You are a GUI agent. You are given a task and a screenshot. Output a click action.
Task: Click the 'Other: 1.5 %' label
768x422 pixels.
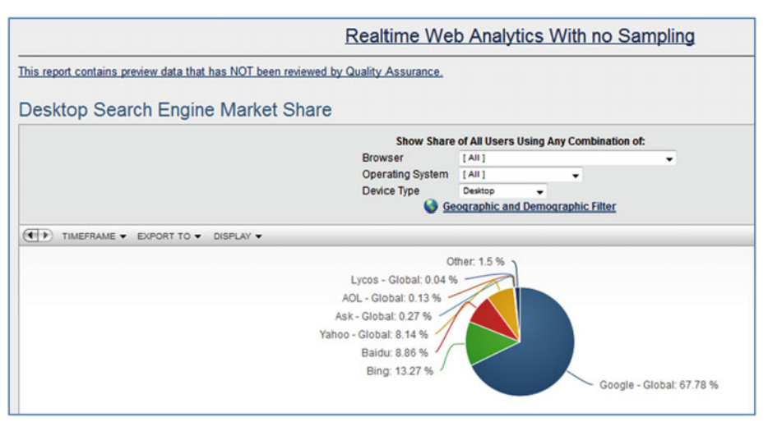(475, 262)
